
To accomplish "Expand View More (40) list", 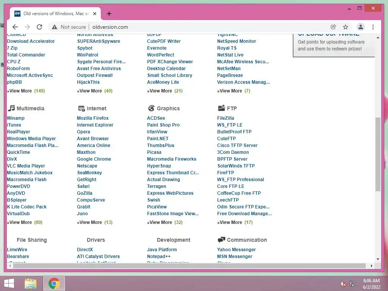I will [94, 91].
